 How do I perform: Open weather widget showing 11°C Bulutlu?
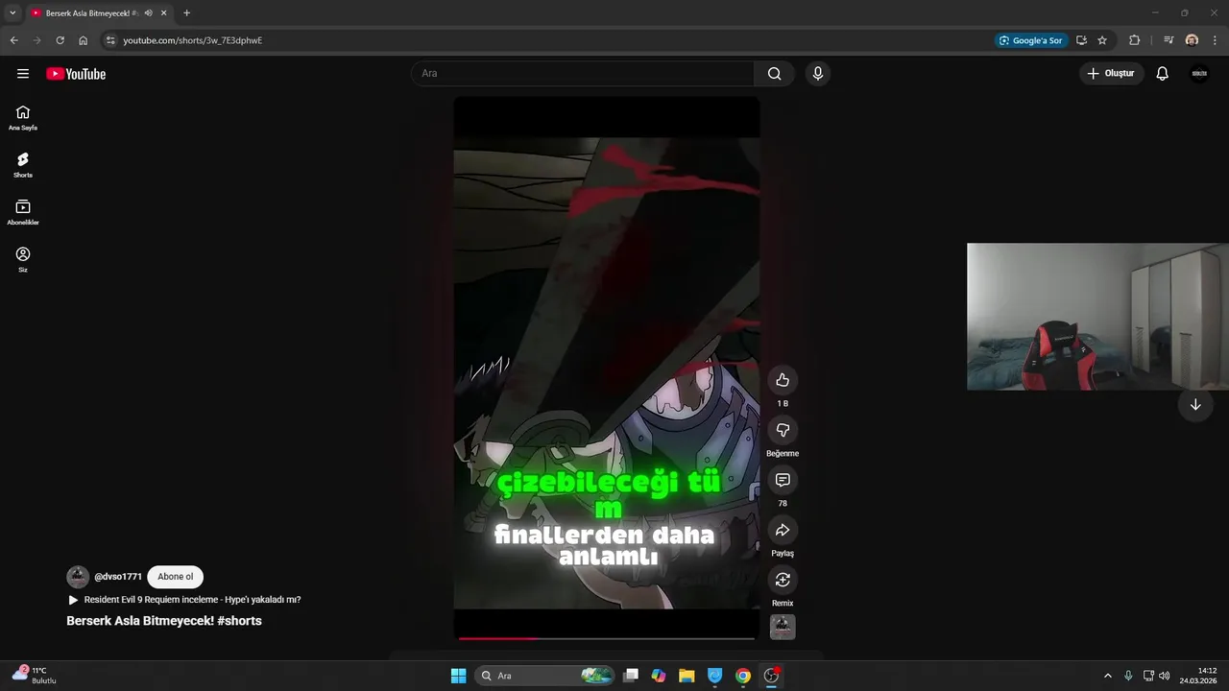point(35,676)
